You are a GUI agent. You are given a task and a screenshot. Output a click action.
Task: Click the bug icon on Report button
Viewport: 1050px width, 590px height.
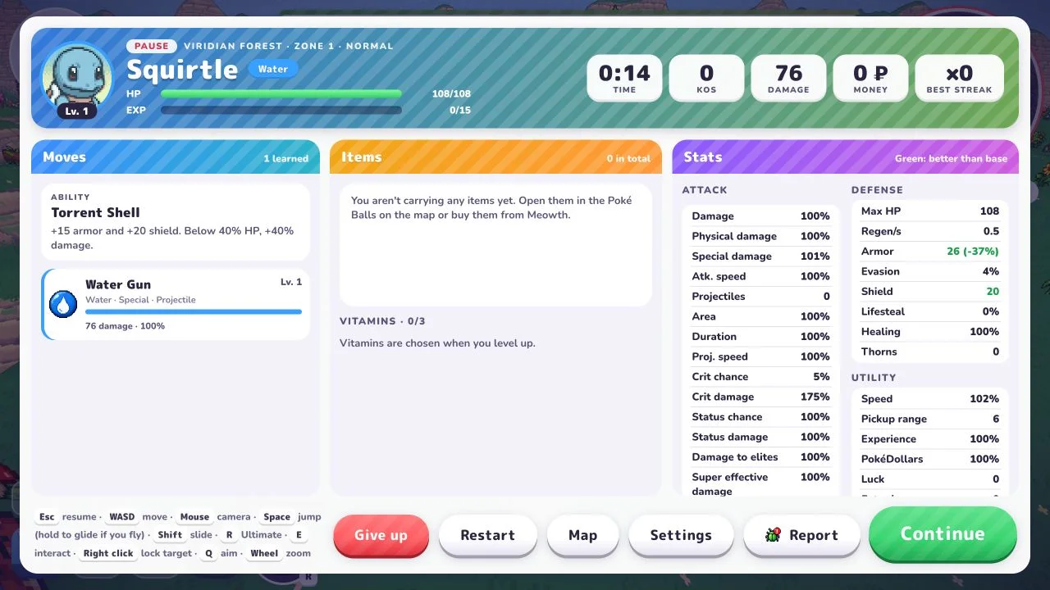pos(773,535)
